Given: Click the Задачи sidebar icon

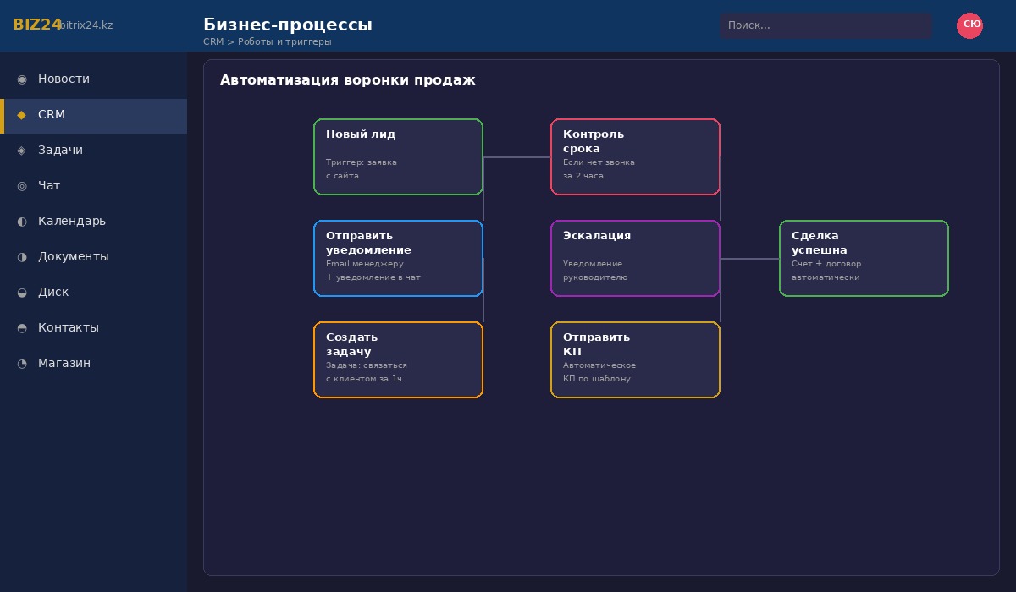Looking at the screenshot, I should click(22, 151).
